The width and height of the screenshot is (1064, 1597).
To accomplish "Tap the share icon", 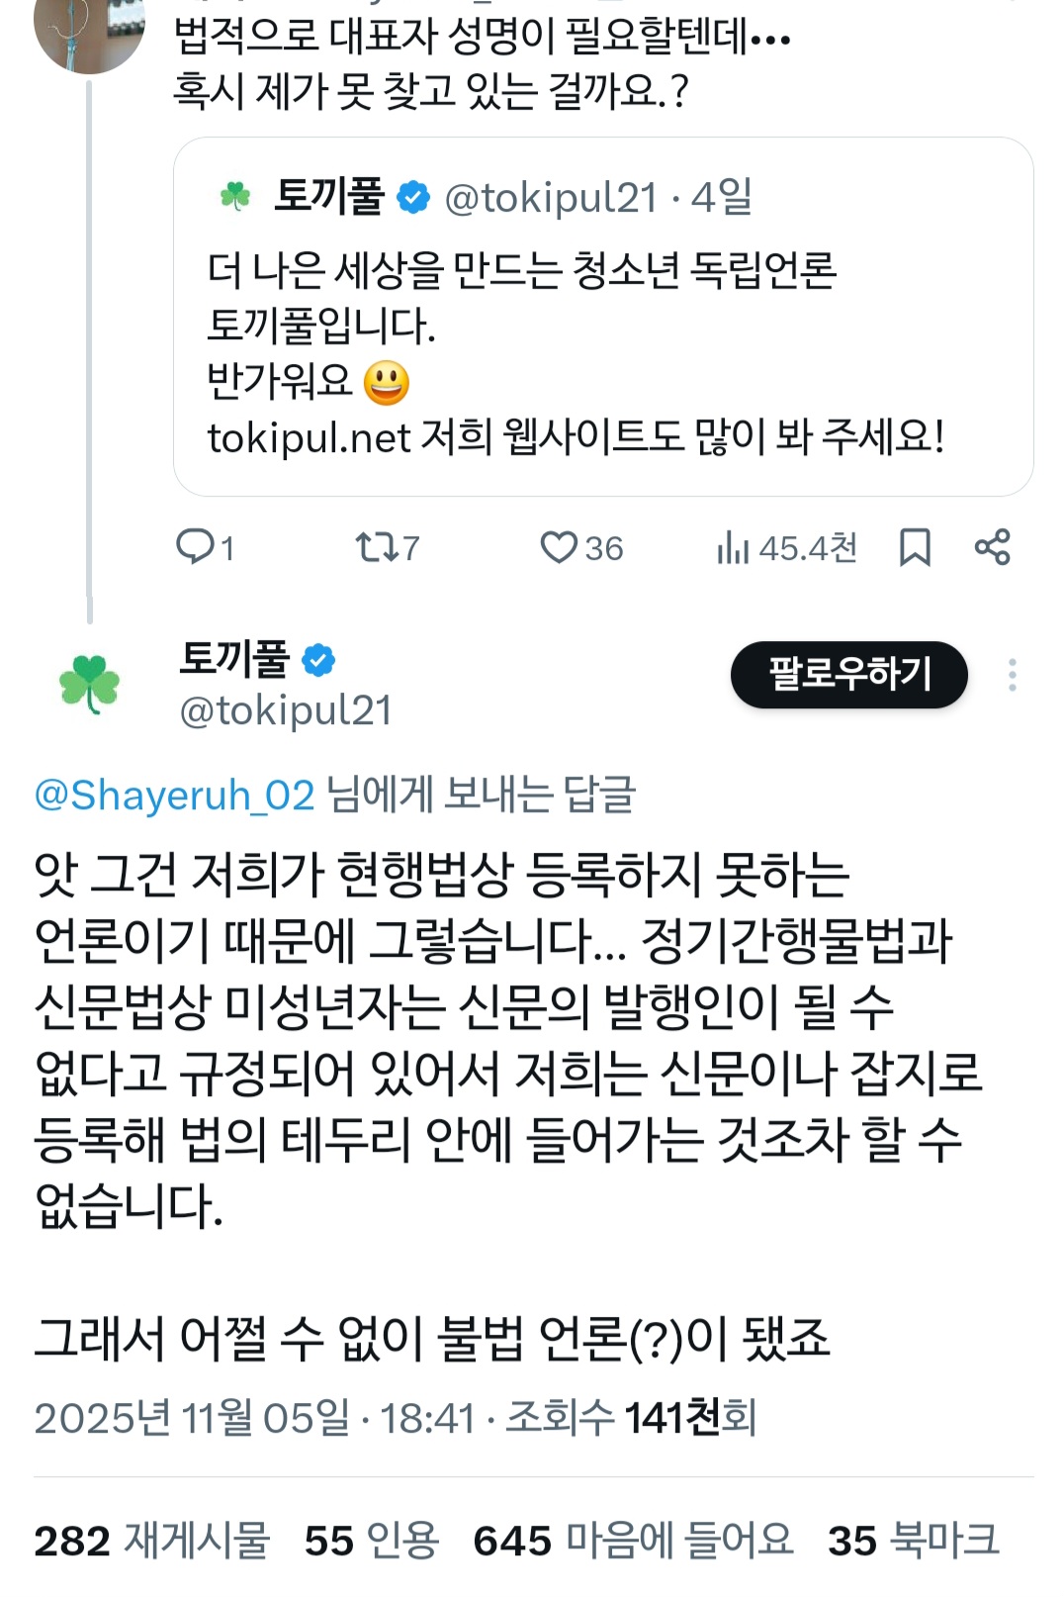I will [992, 547].
